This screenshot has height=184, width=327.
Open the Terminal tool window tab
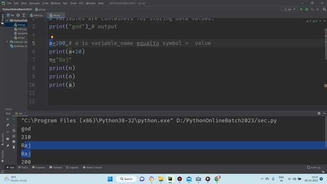(x=56, y=168)
